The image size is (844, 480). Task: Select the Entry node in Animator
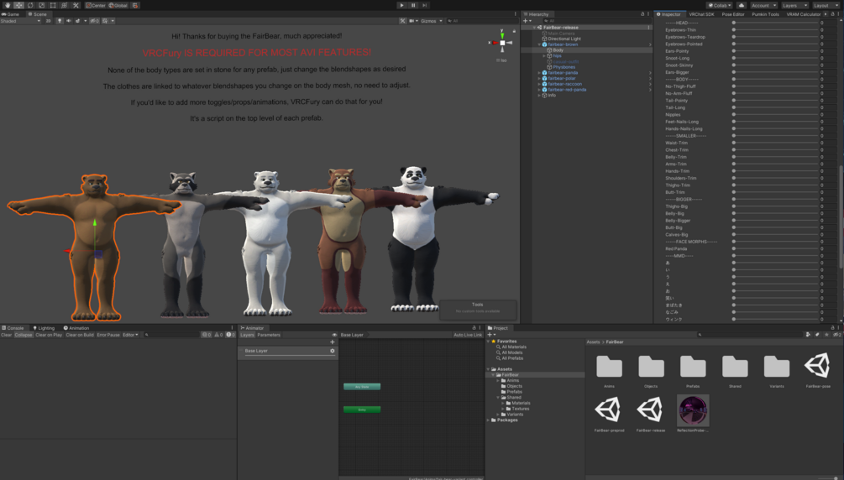pos(362,410)
